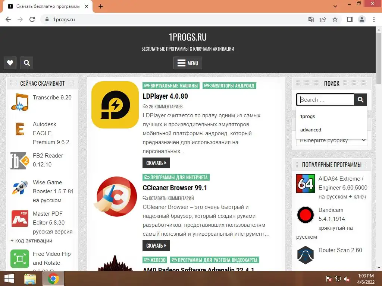This screenshot has width=382, height=286.
Task: Open the LDPlayer yellow logo thumbnail
Action: coord(115,105)
